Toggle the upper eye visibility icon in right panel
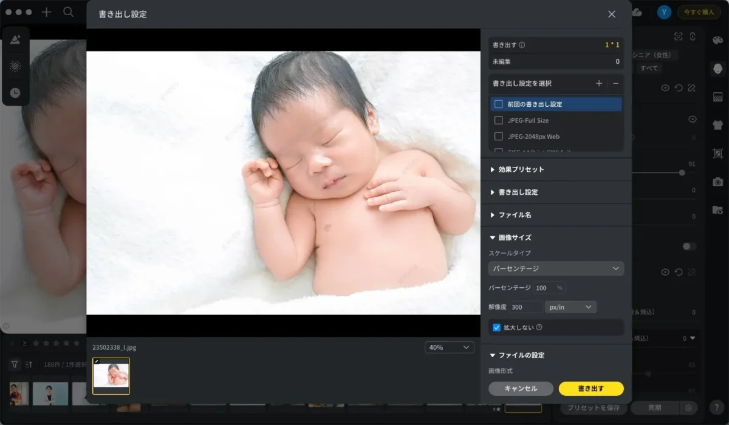This screenshot has width=729, height=425. [665, 88]
